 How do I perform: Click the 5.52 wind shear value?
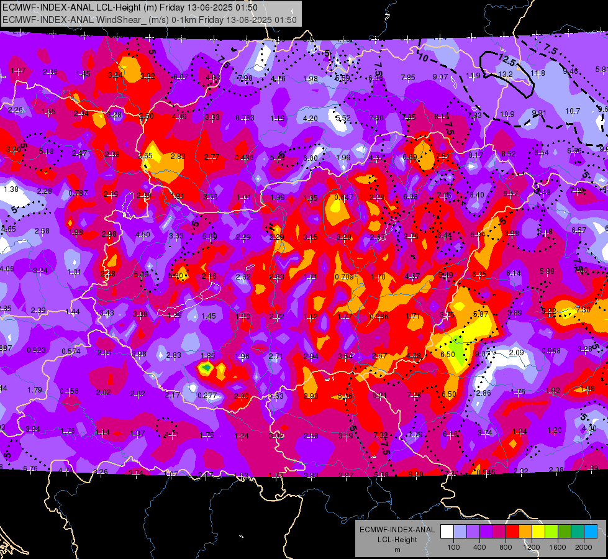[343, 118]
